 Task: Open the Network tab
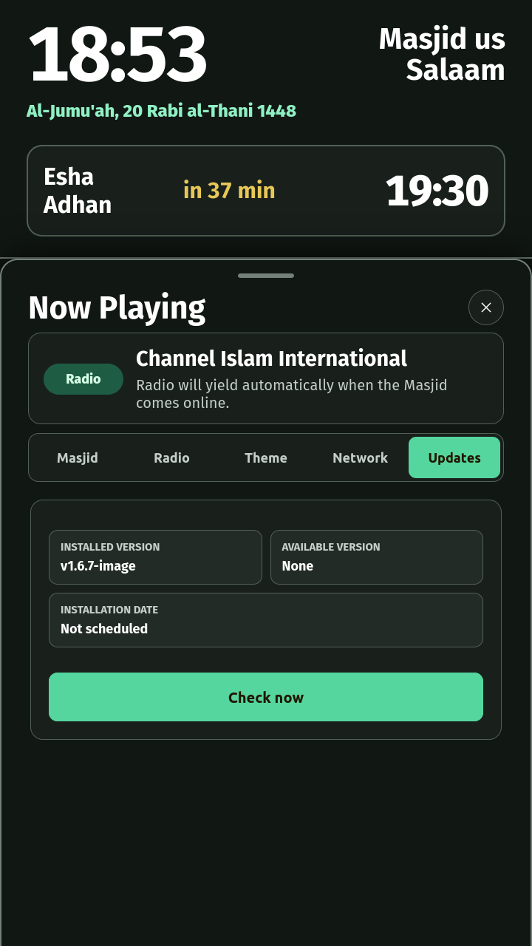[x=360, y=457]
